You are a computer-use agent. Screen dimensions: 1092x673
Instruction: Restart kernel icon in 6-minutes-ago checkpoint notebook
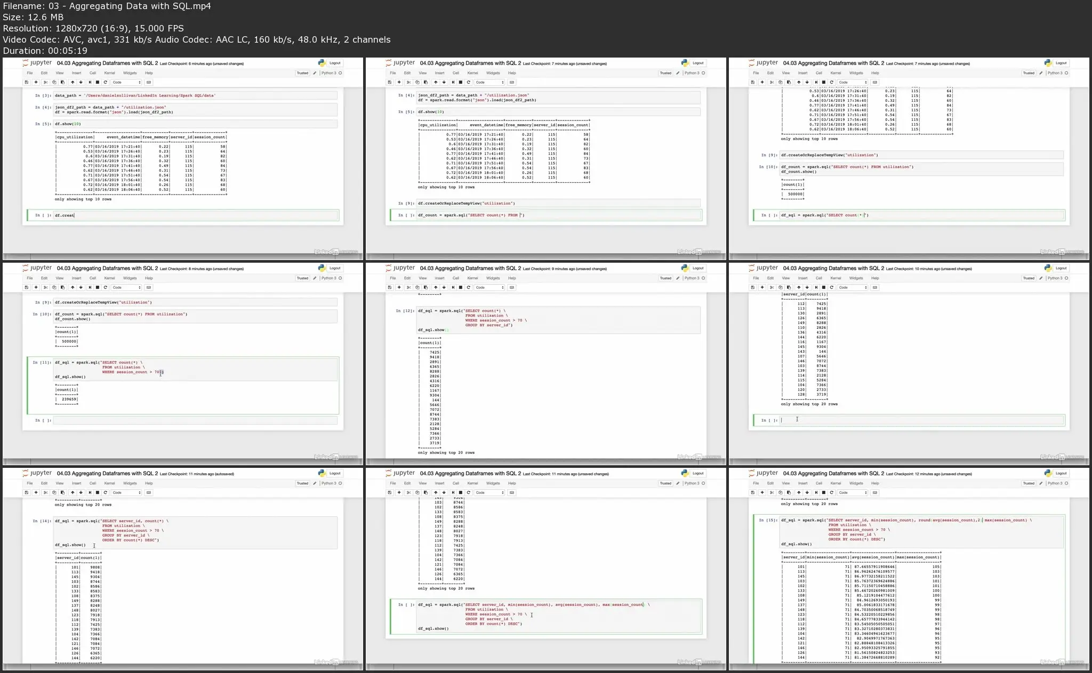point(106,82)
